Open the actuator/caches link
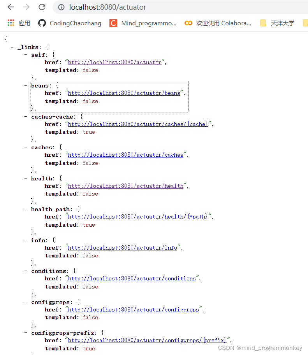Viewport: 308px width, 355px height. point(126,155)
